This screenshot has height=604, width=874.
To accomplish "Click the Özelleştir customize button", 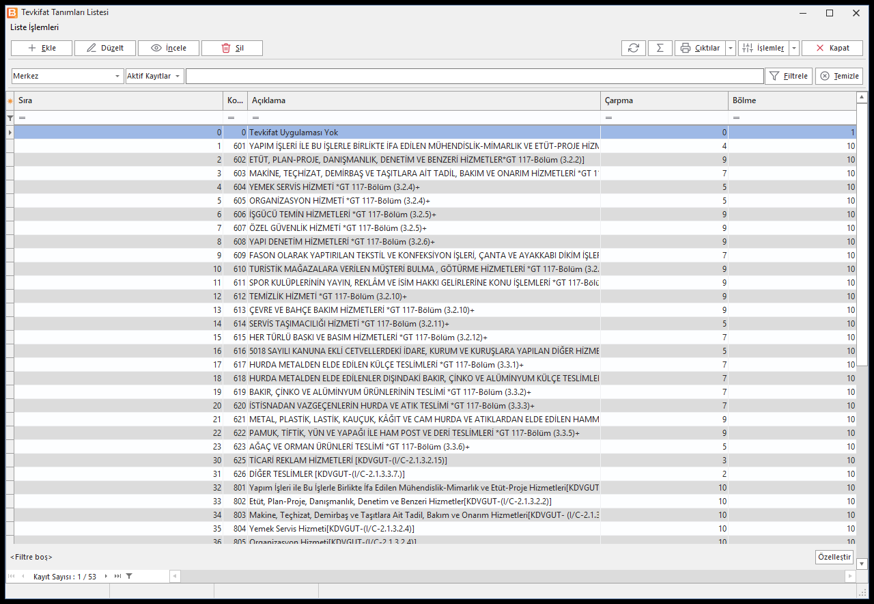I will pos(834,557).
